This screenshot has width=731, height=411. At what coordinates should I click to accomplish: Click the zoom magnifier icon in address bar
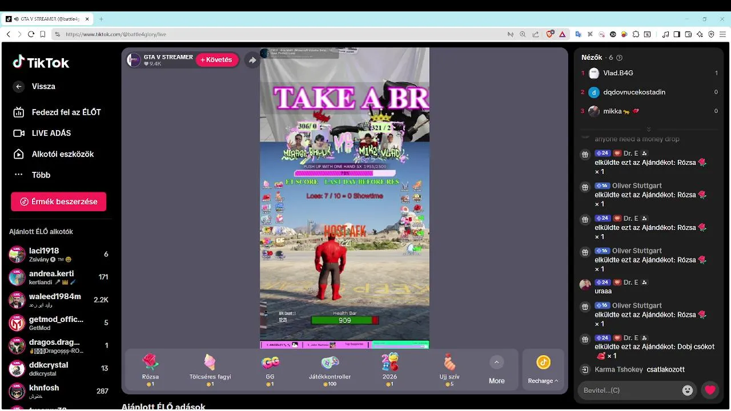click(x=523, y=34)
